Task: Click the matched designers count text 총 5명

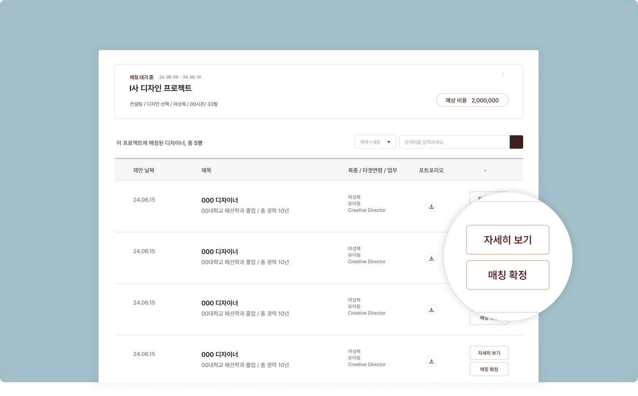Action: pyautogui.click(x=195, y=143)
